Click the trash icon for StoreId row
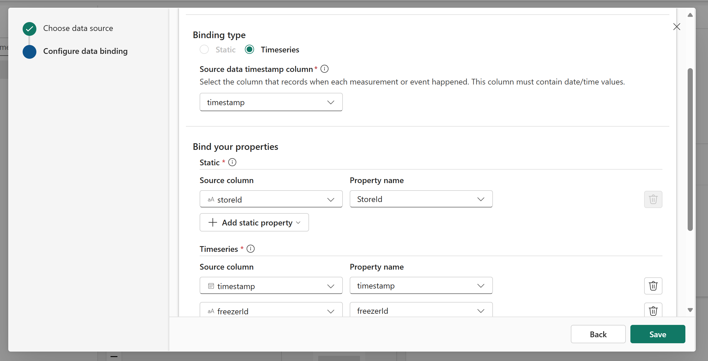This screenshot has height=361, width=708. [653, 199]
